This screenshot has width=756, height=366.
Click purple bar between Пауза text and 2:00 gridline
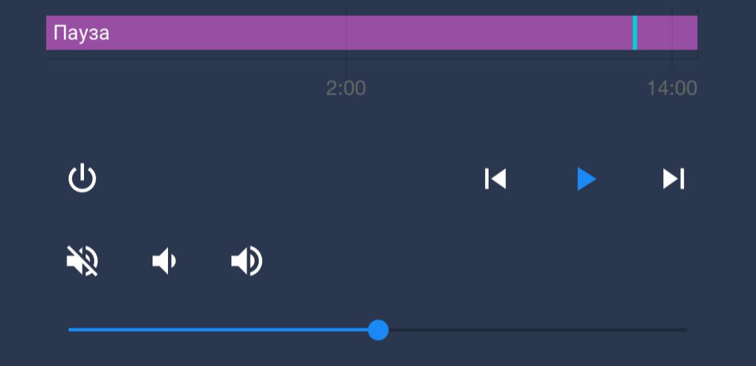click(x=228, y=33)
